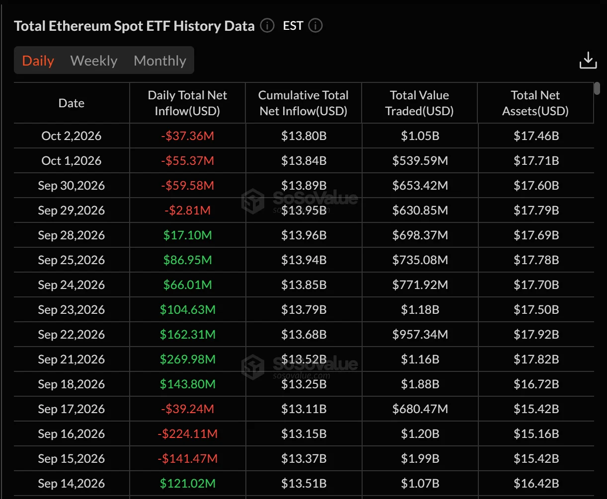Image resolution: width=607 pixels, height=499 pixels.
Task: Click the $16.42B net assets cell
Action: pyautogui.click(x=536, y=483)
